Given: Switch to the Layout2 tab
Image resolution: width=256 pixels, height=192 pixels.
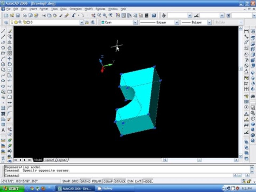Looking at the screenshot, I should coord(62,160).
